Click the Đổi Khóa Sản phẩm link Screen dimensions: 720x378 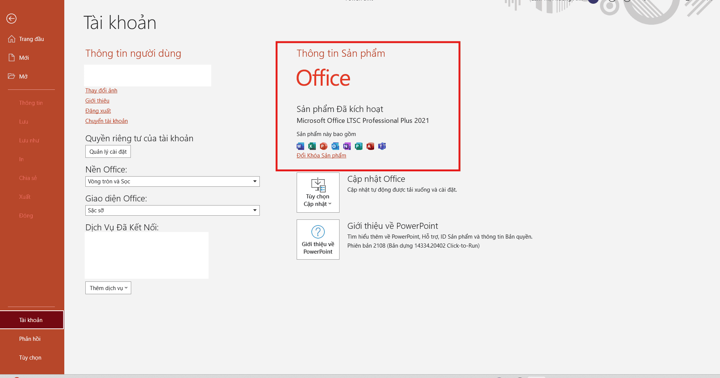point(321,155)
